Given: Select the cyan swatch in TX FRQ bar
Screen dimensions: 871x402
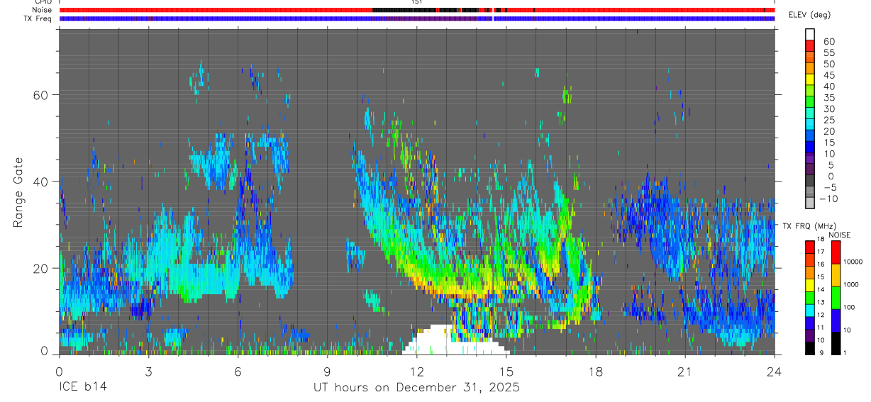Looking at the screenshot, I should [810, 311].
